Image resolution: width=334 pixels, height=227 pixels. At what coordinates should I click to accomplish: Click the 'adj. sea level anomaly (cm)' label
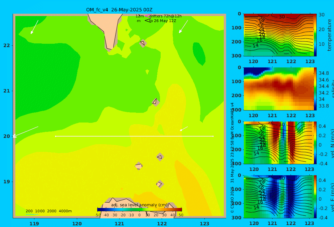point(140,205)
